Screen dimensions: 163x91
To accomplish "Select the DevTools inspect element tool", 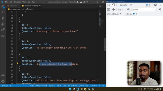I will coord(109,5).
